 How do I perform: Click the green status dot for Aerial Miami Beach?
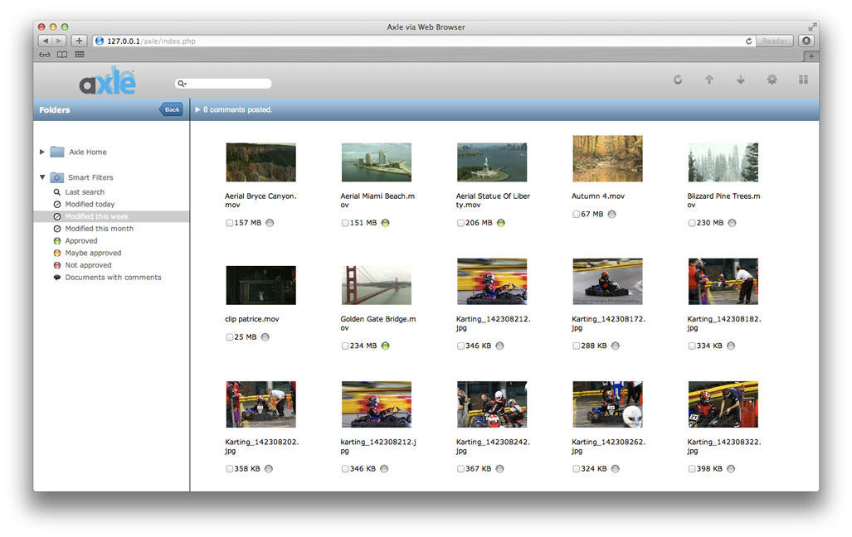click(386, 223)
